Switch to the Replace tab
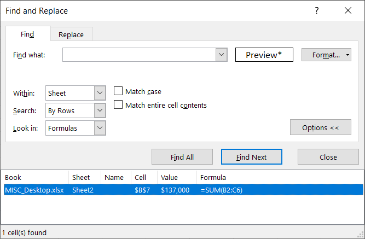Image resolution: width=365 pixels, height=239 pixels. coord(71,34)
